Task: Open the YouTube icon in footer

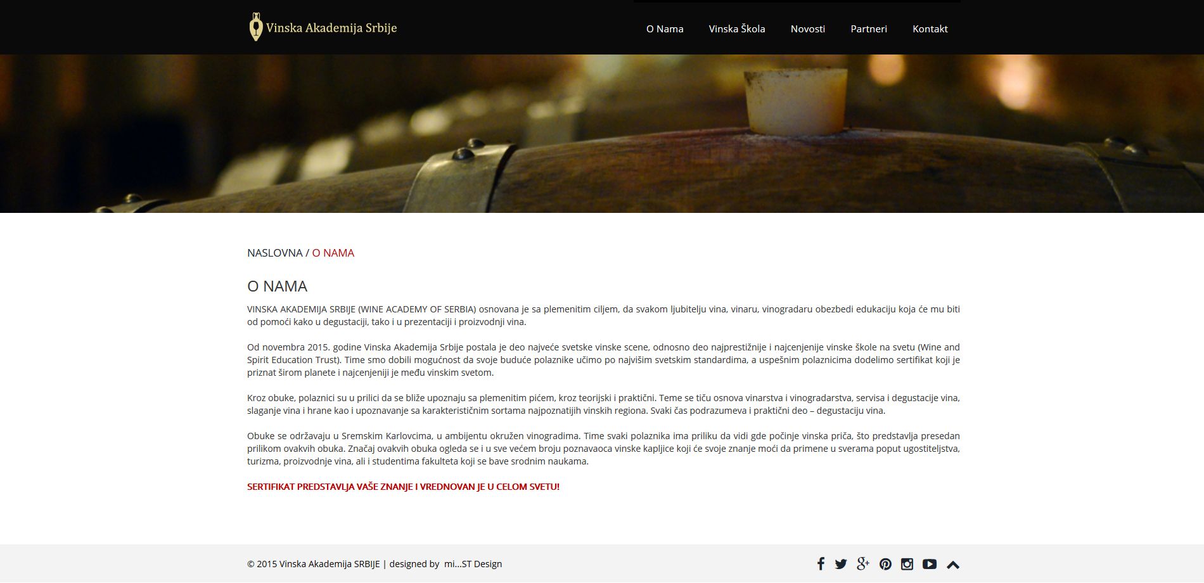Action: (x=930, y=564)
